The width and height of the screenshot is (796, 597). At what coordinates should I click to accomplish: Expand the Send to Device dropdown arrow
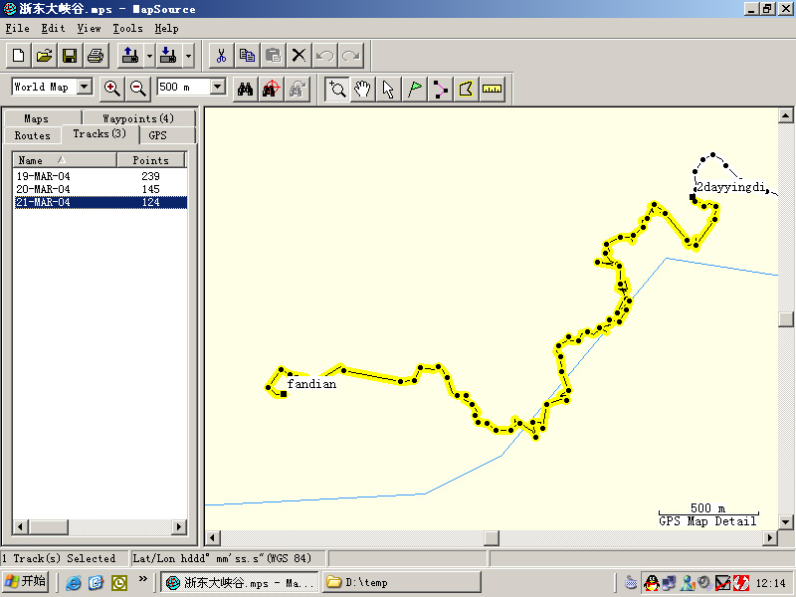[188, 55]
